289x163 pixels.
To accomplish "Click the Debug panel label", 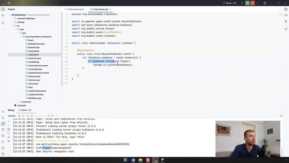I will [x=11, y=110].
